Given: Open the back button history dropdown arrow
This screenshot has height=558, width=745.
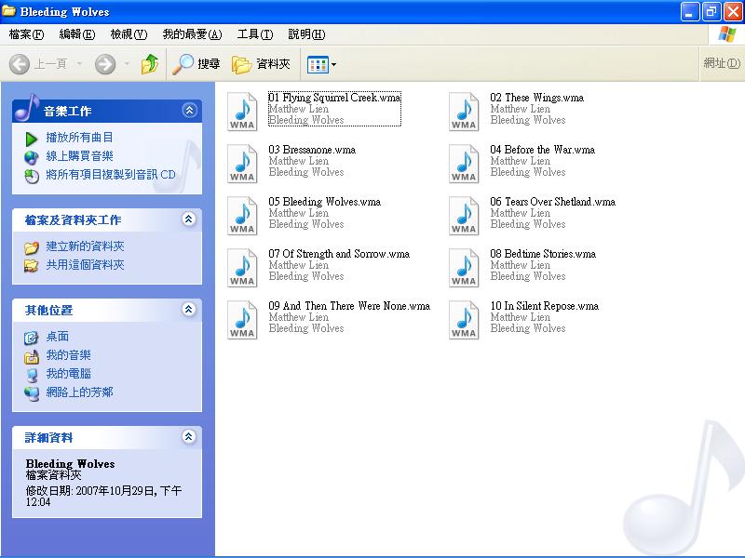Looking at the screenshot, I should pyautogui.click(x=80, y=64).
